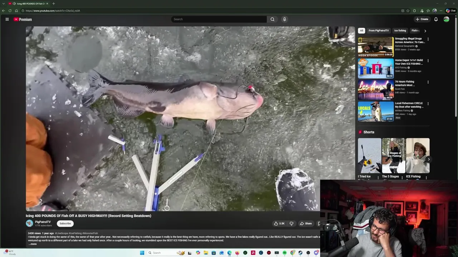Click the browser address bar URL

point(53,11)
